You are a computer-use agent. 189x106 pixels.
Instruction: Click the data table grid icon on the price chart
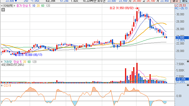point(3,10)
